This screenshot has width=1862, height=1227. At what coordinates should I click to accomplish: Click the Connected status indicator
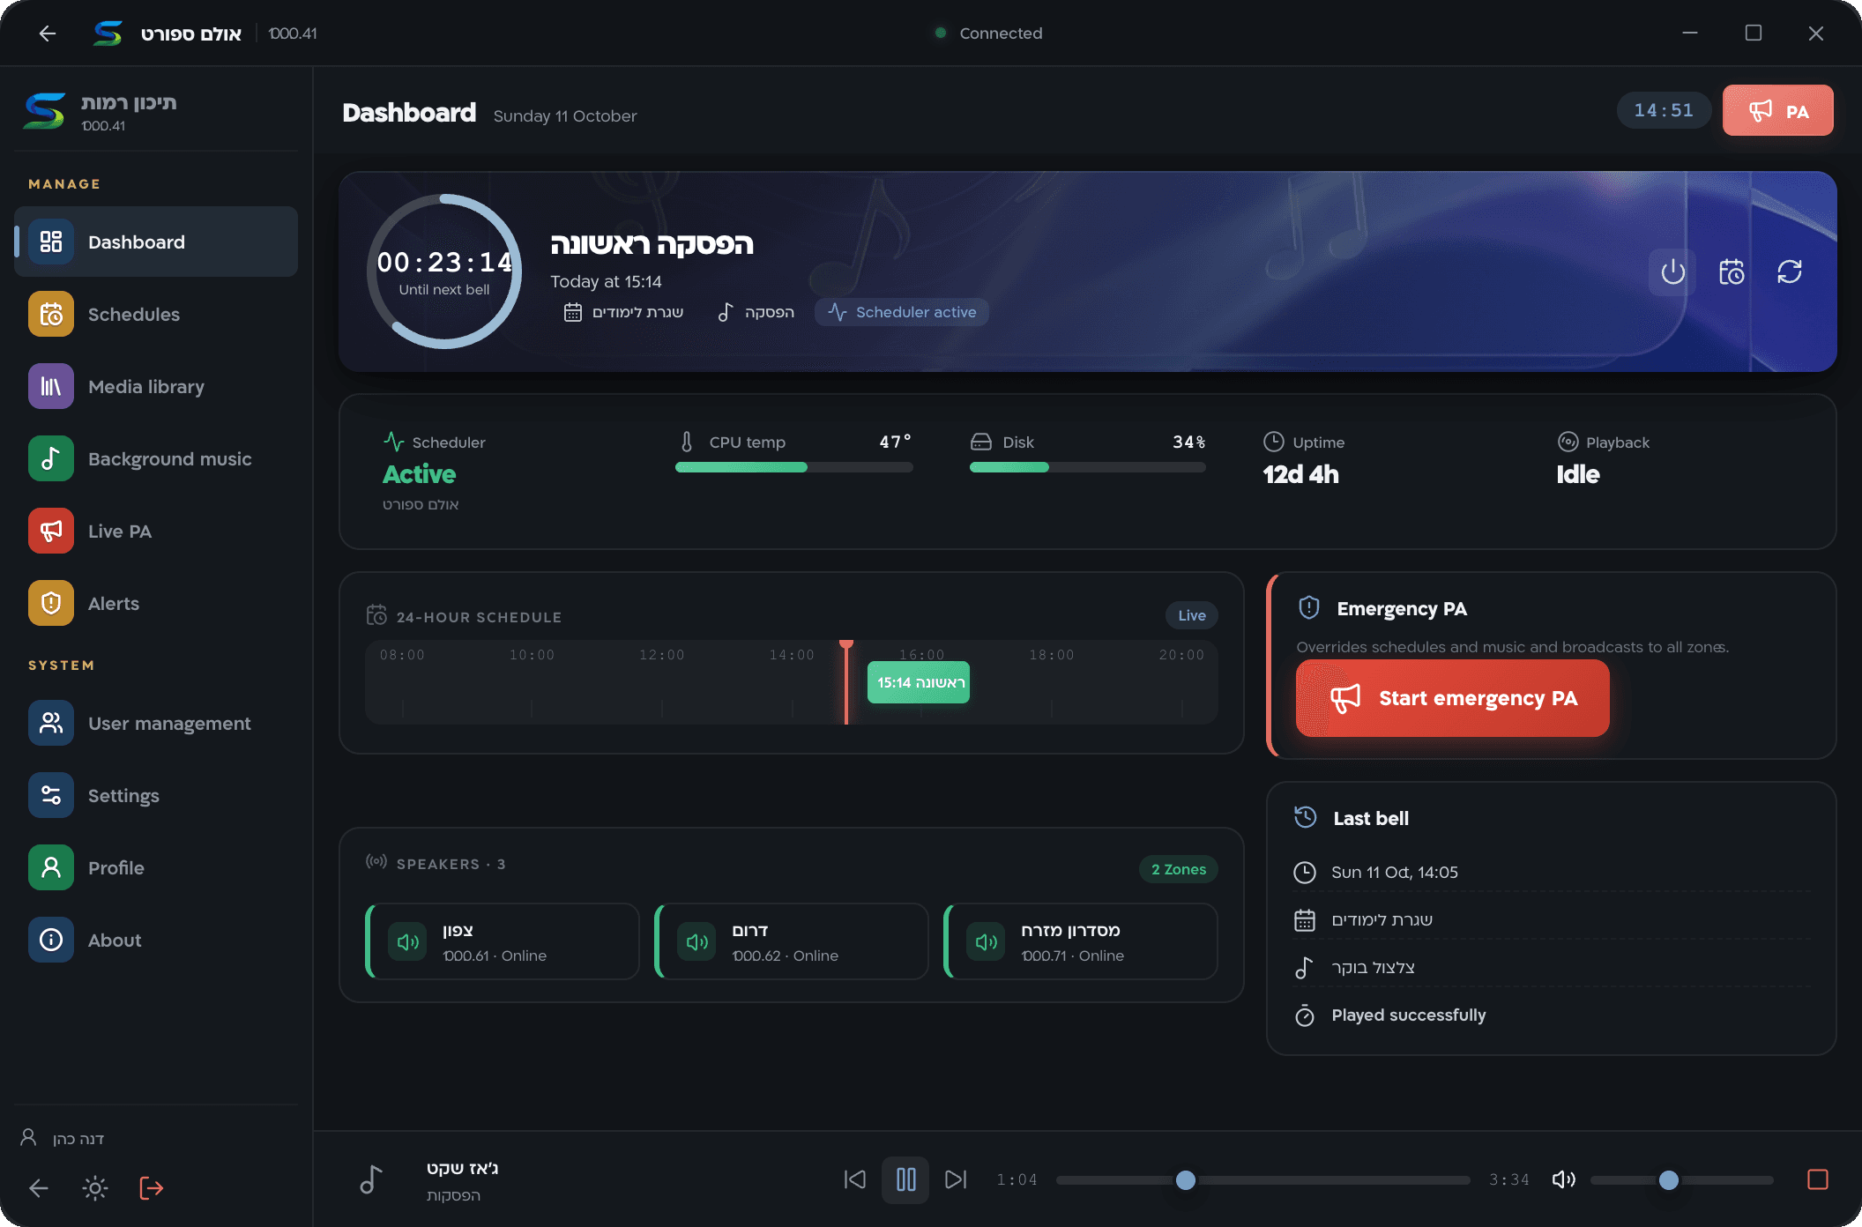[x=988, y=33]
